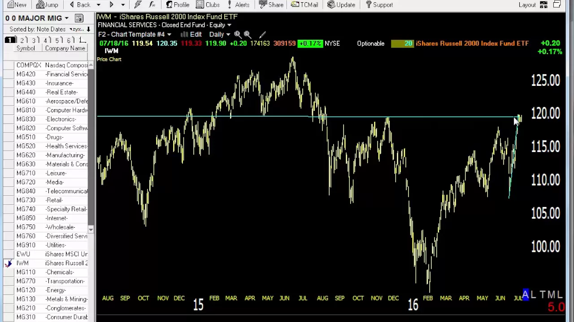This screenshot has height=322, width=574.
Task: Open the Alerts panel
Action: [x=239, y=4]
